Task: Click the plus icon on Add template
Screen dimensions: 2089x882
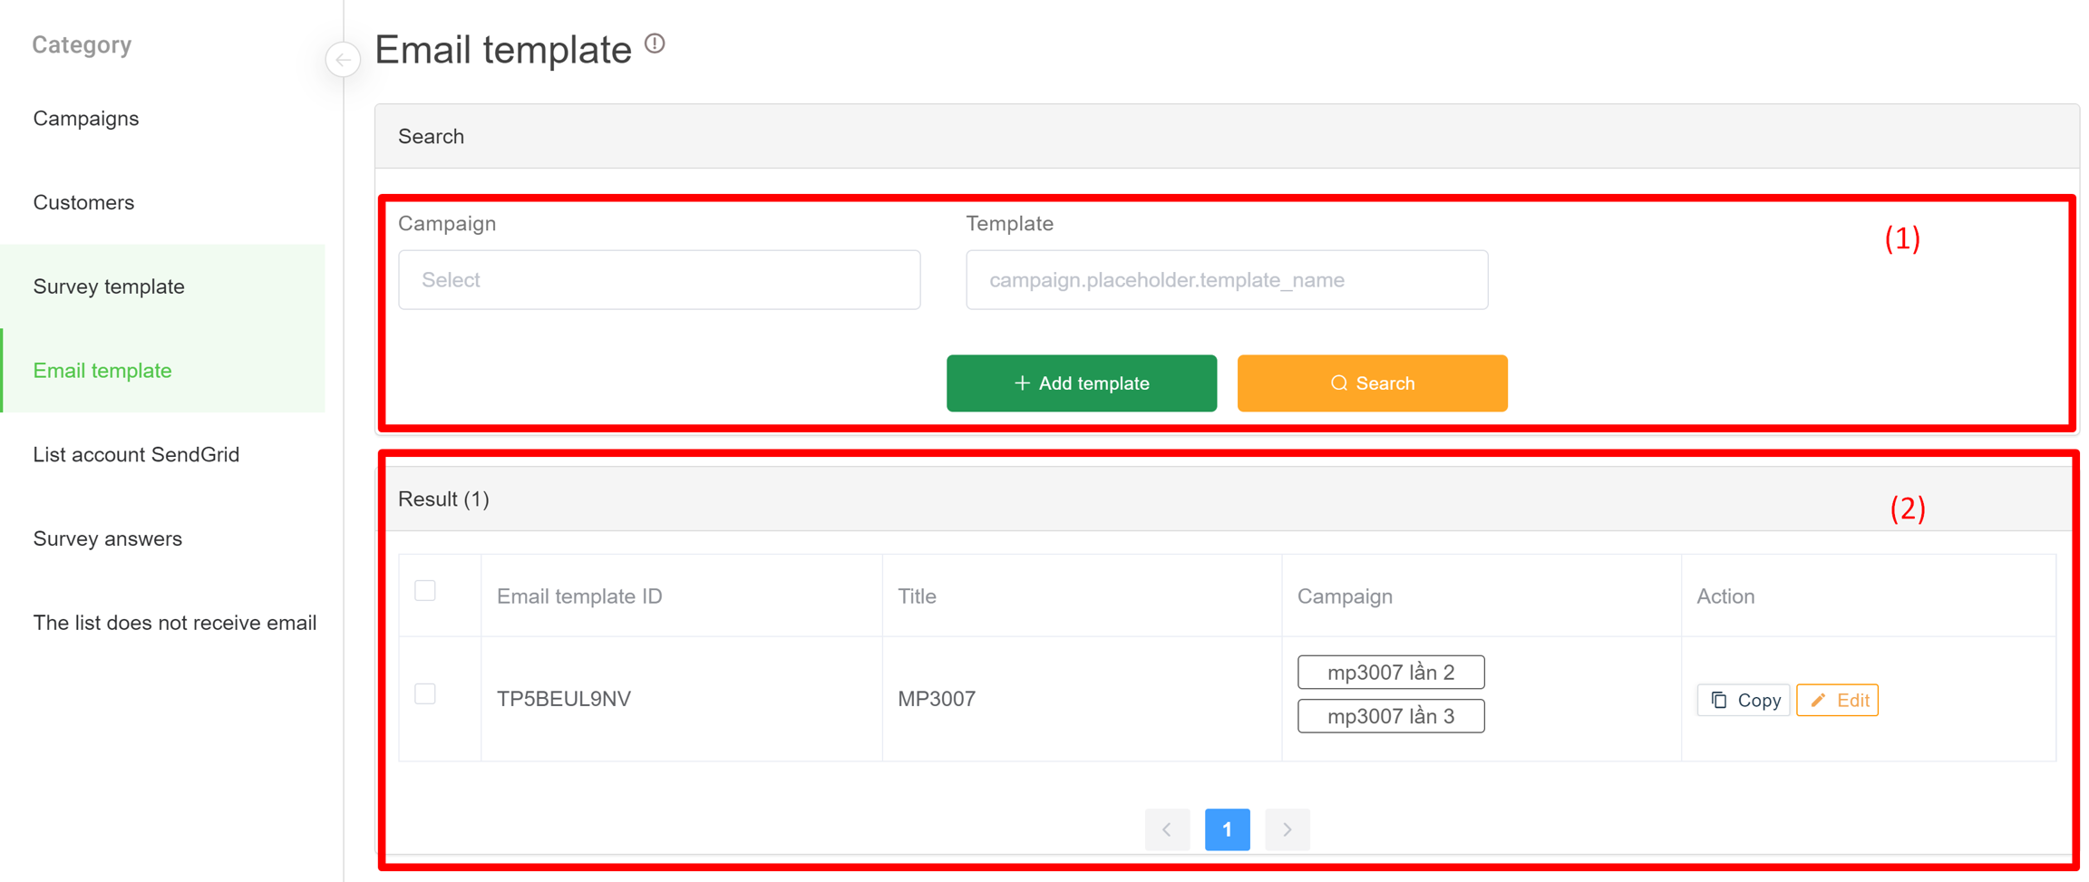Action: coord(1022,383)
